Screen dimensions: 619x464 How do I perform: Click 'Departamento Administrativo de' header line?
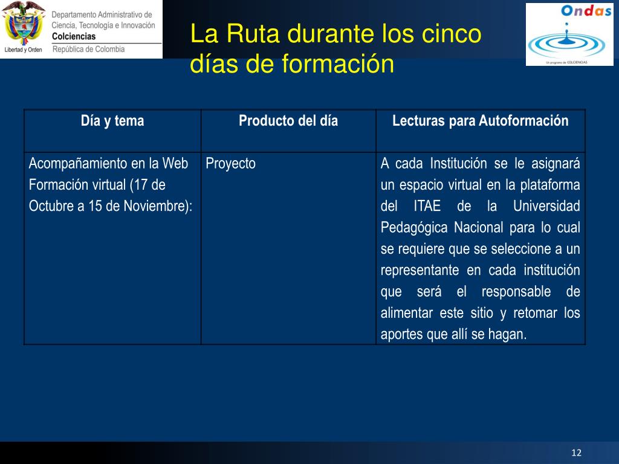pyautogui.click(x=102, y=14)
